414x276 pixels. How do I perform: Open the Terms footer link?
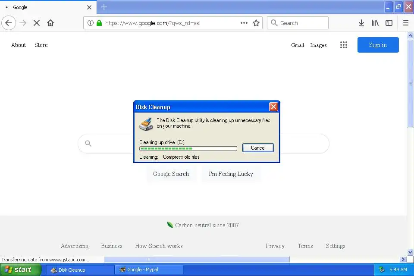(x=305, y=246)
